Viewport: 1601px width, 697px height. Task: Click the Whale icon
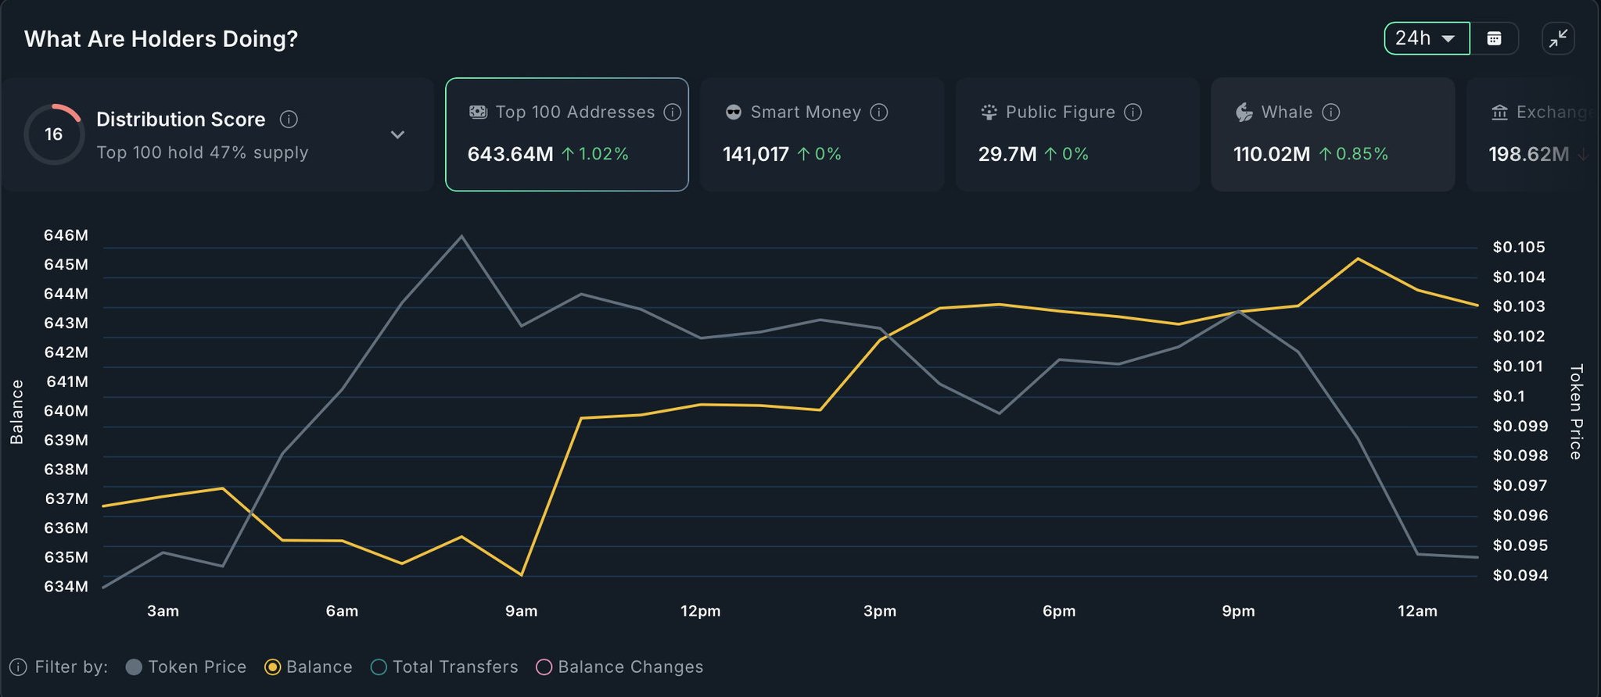pos(1244,113)
